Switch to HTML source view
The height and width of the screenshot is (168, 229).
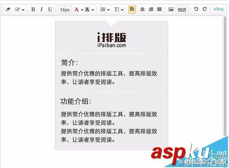218,9
